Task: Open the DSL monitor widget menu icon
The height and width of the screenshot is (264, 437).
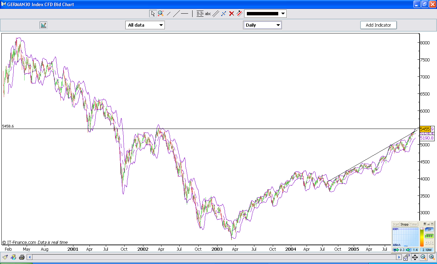Action: (425, 224)
